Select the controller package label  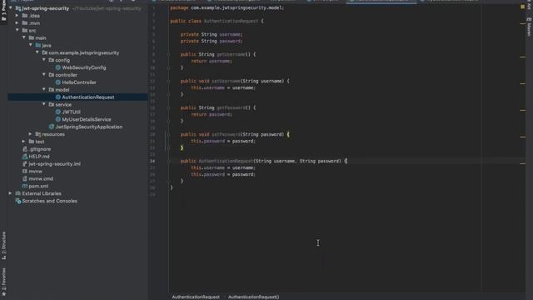66,75
